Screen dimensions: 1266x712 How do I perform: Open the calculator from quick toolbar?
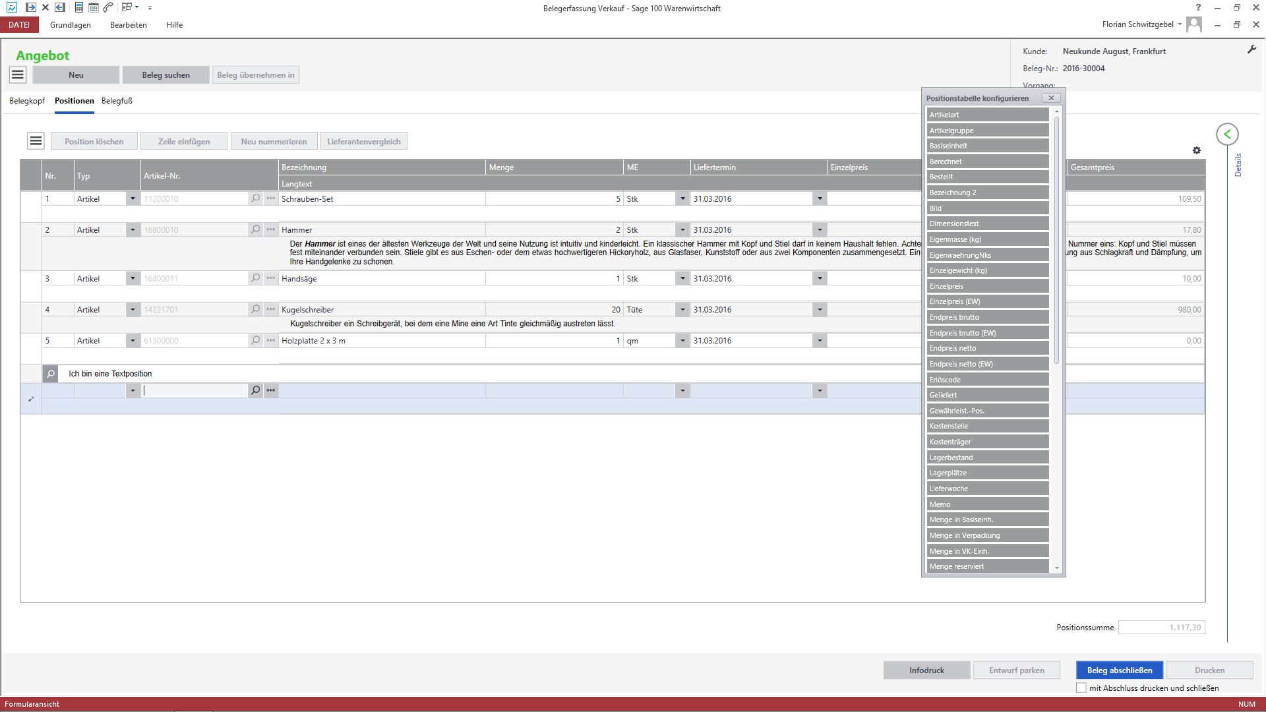click(79, 8)
